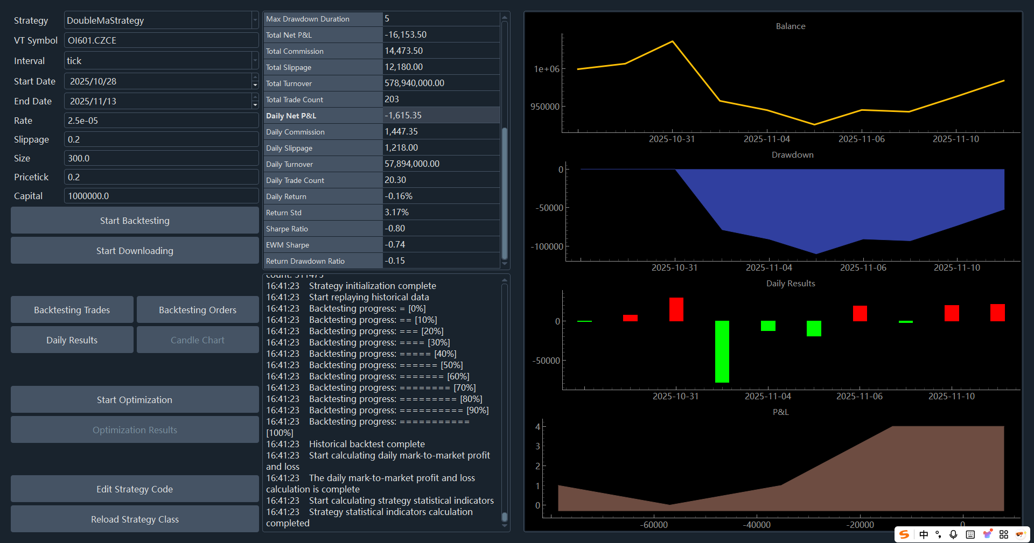Click the IME mascot assistant icon
The image size is (1034, 543).
coord(1020,534)
